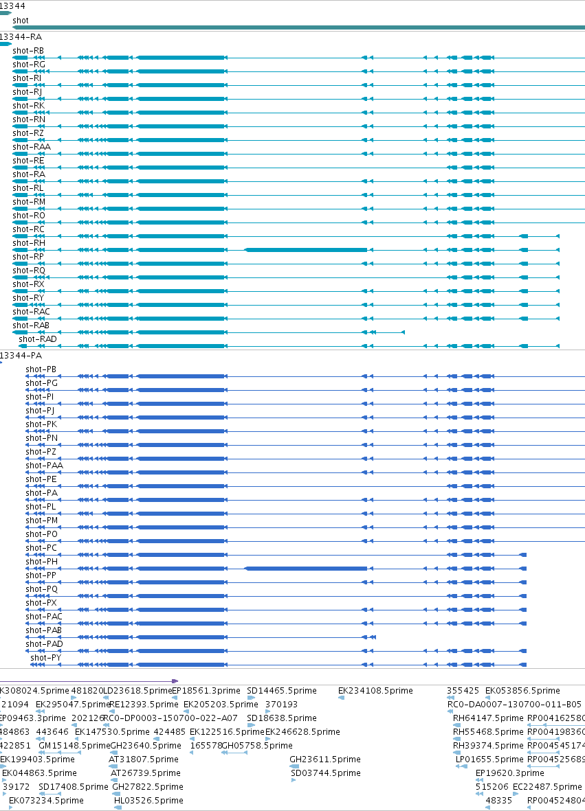585x811 pixels.
Task: Select EST RH64147.5prime
Action: 488,718
